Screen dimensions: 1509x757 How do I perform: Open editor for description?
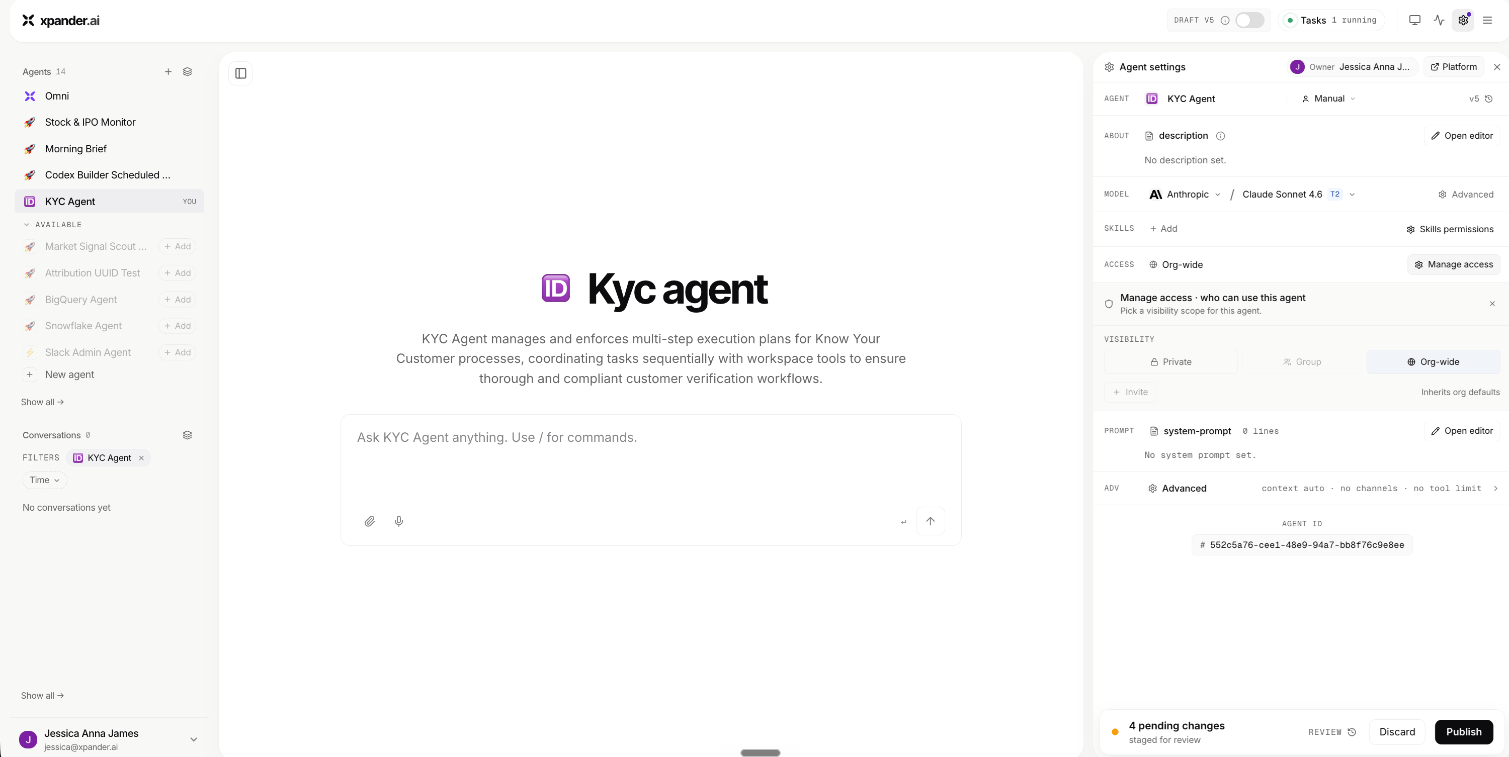1462,136
